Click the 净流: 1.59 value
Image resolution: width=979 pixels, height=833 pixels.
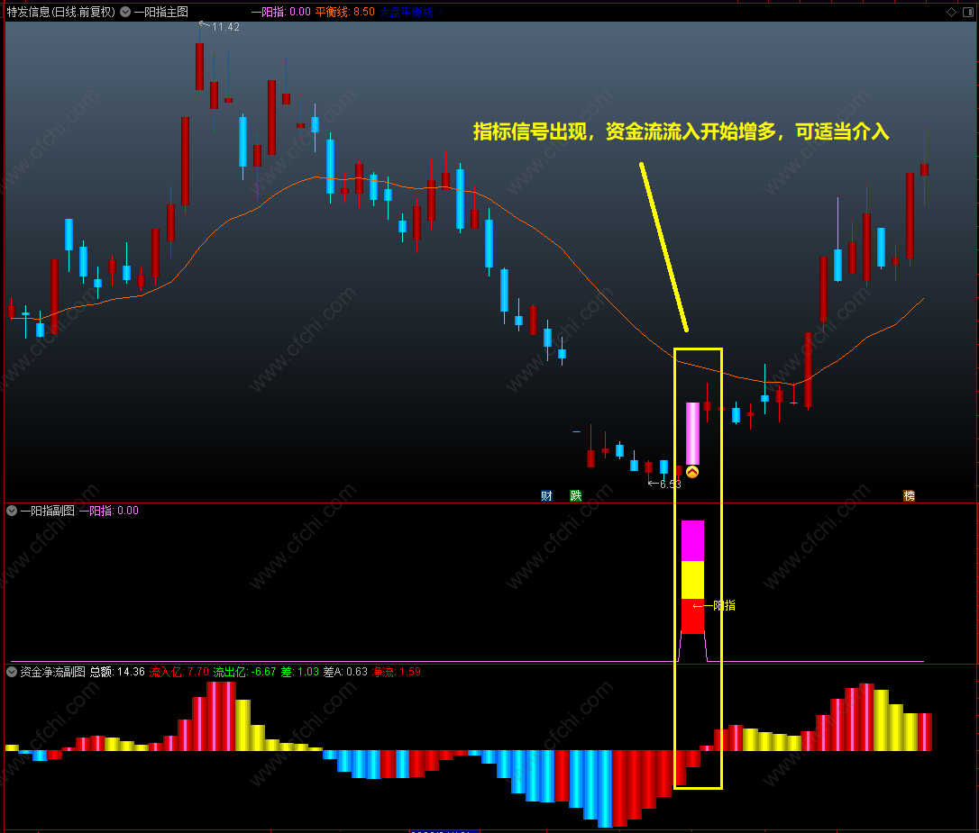397,672
